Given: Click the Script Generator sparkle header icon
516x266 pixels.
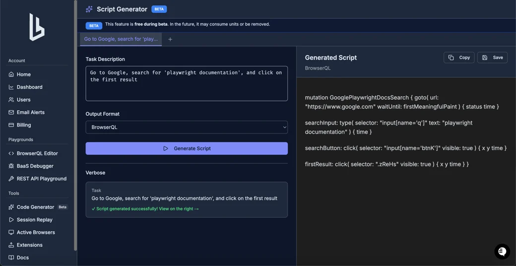Looking at the screenshot, I should coord(89,9).
